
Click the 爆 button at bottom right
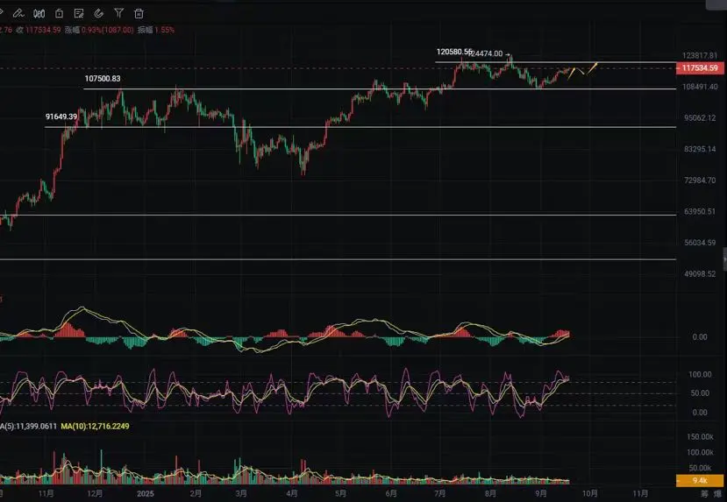pos(717,494)
